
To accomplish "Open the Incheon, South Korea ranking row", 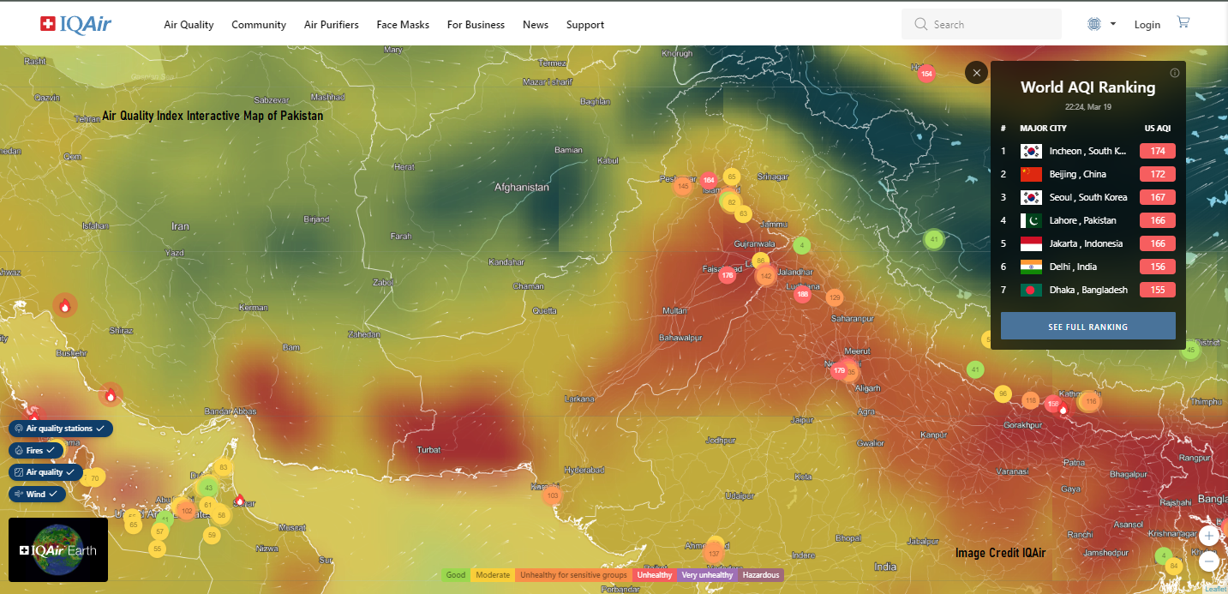I will 1088,151.
